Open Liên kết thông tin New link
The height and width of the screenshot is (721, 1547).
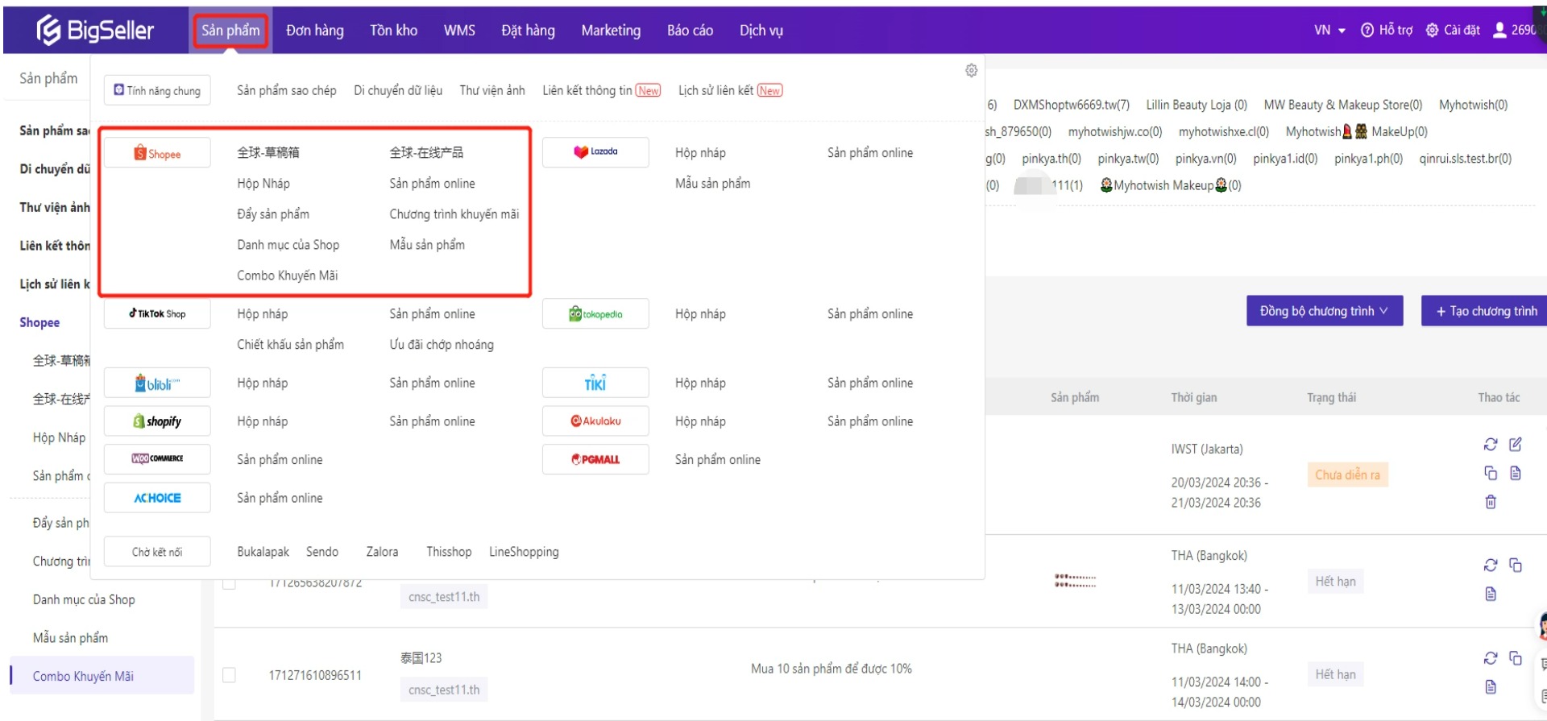pos(601,90)
